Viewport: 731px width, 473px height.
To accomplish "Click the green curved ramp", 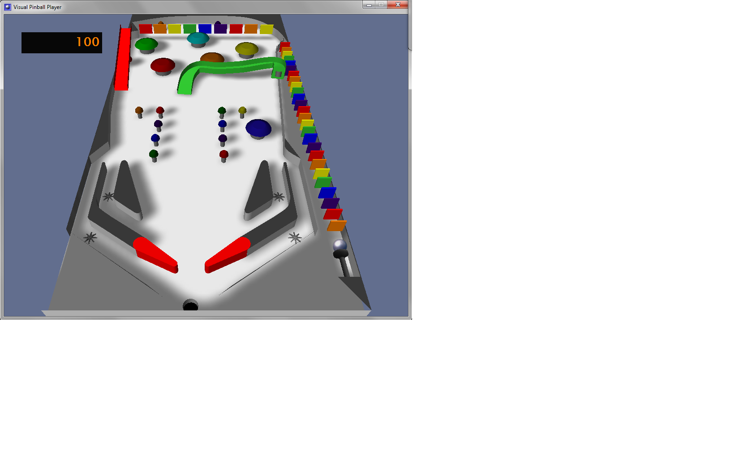I will [x=228, y=69].
